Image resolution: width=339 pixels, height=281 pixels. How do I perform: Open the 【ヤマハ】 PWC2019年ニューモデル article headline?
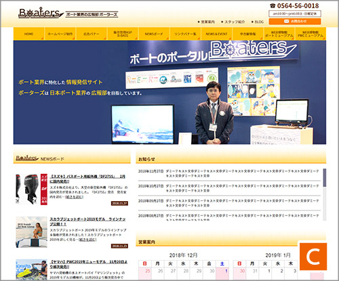coord(88,264)
